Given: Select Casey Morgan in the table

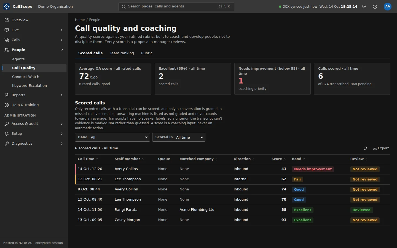Looking at the screenshot, I should pyautogui.click(x=127, y=220).
